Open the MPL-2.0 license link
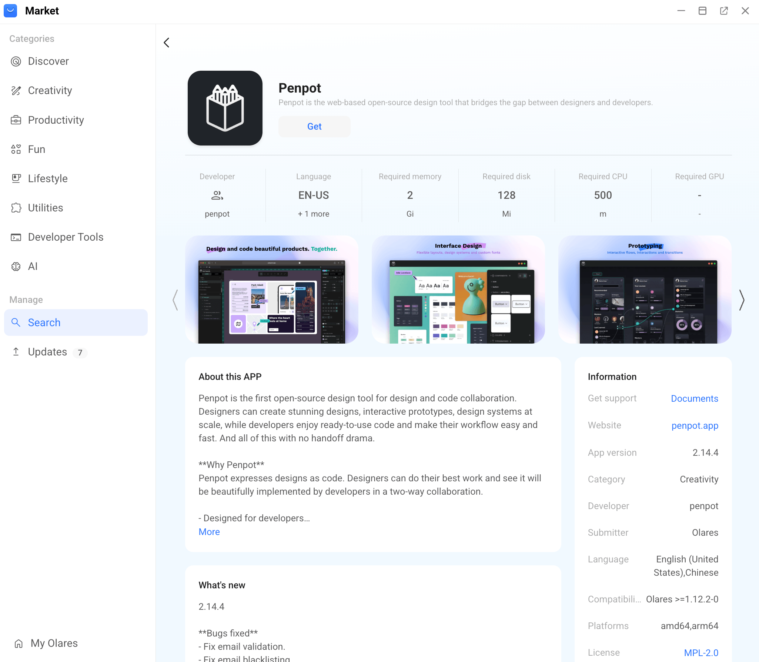759x662 pixels. [701, 653]
